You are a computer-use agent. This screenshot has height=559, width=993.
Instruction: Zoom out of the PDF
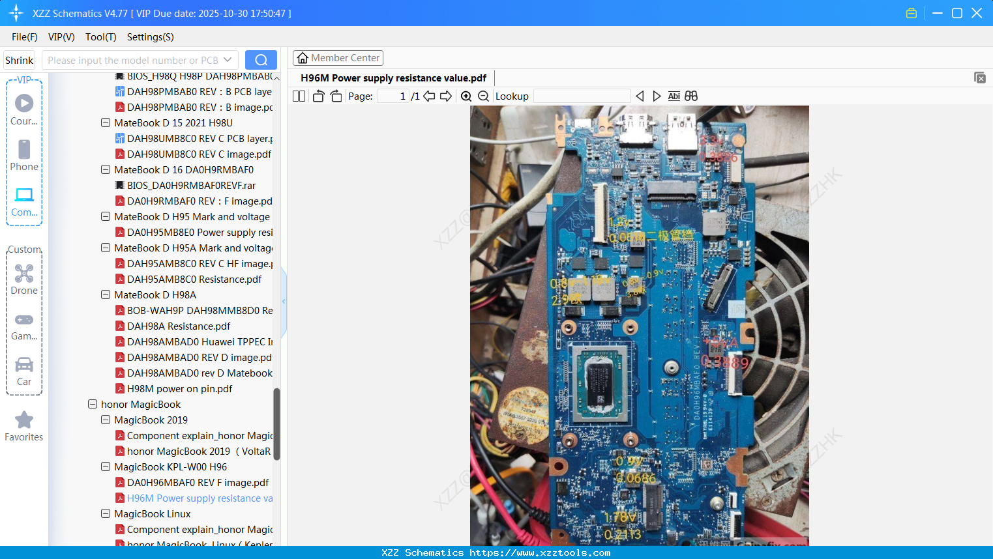click(483, 96)
